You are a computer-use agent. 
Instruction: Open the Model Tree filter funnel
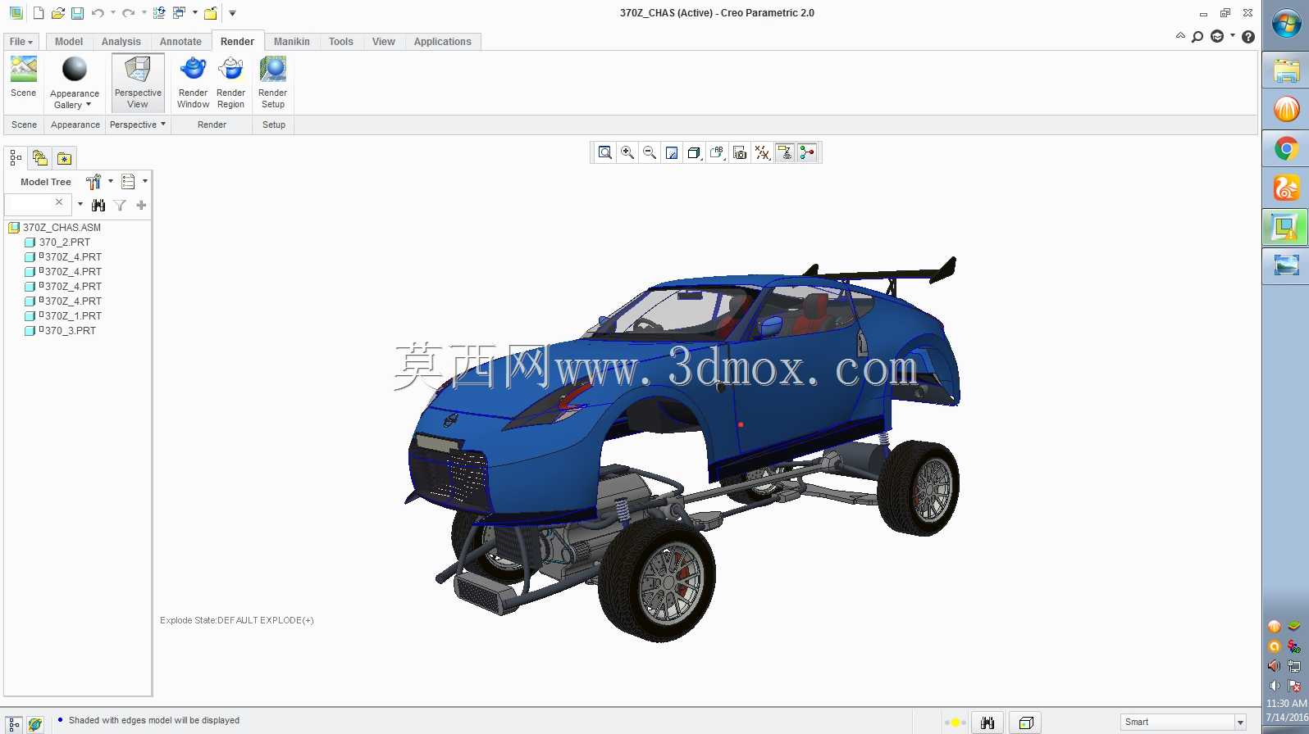pos(120,205)
